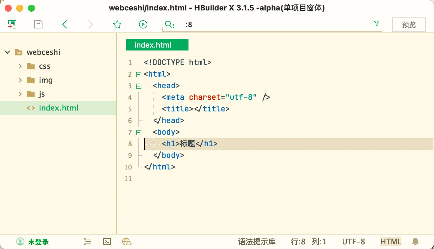Click the 列:1 column indicator
The image size is (434, 249).
coord(319,242)
